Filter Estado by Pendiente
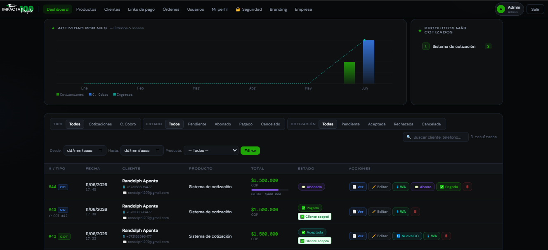 pos(197,124)
